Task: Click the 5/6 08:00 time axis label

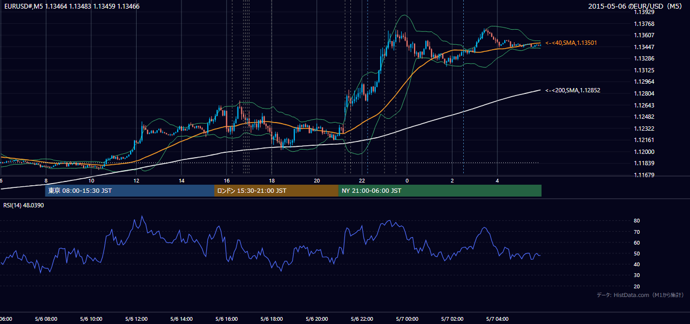Action: [x=46, y=319]
